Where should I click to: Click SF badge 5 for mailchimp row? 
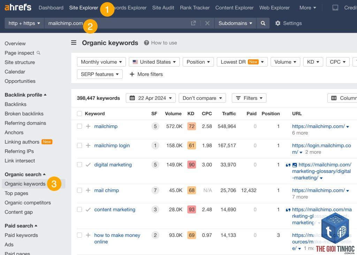point(155,126)
